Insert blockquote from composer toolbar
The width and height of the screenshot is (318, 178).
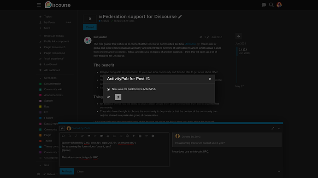pyautogui.click(x=89, y=136)
